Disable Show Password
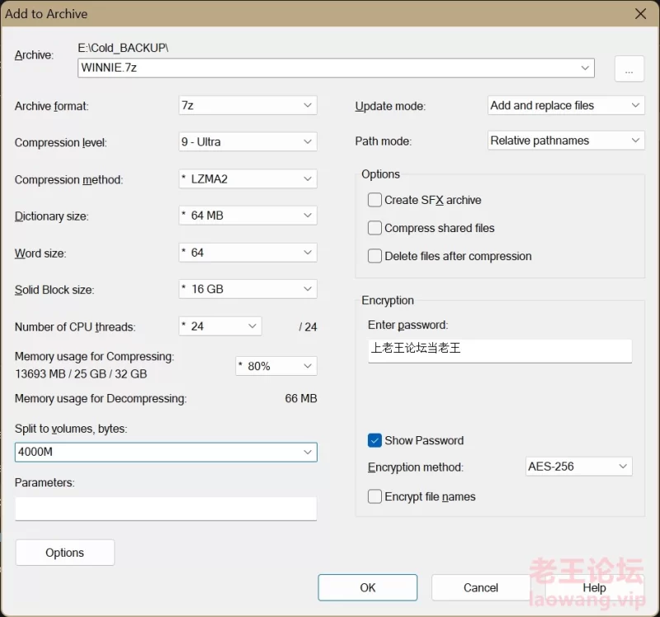 (x=375, y=440)
